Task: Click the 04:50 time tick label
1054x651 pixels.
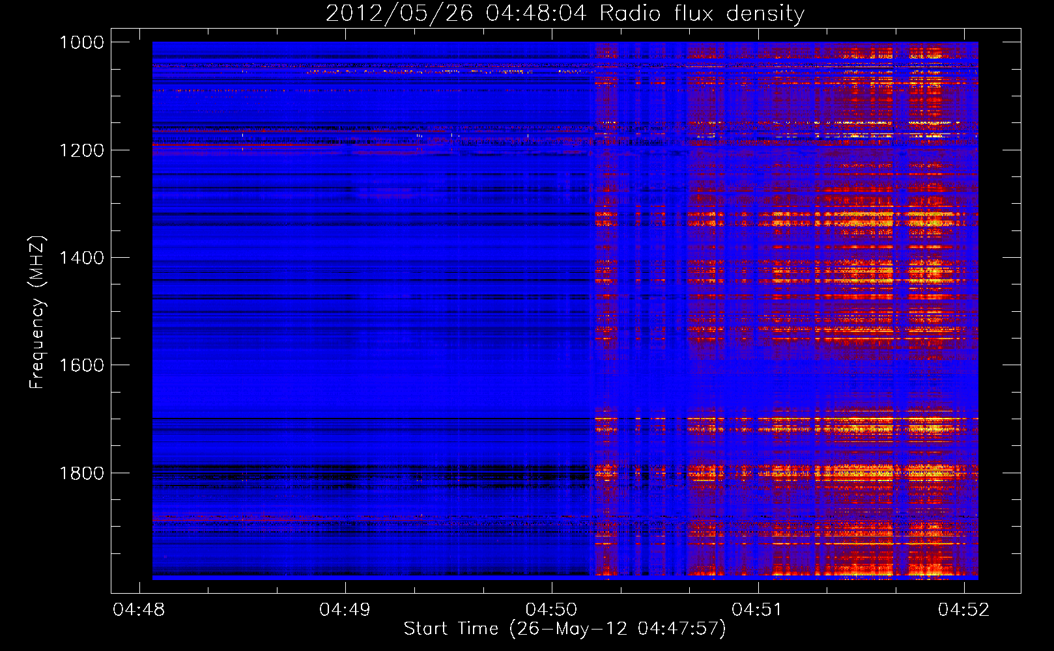Action: (551, 609)
